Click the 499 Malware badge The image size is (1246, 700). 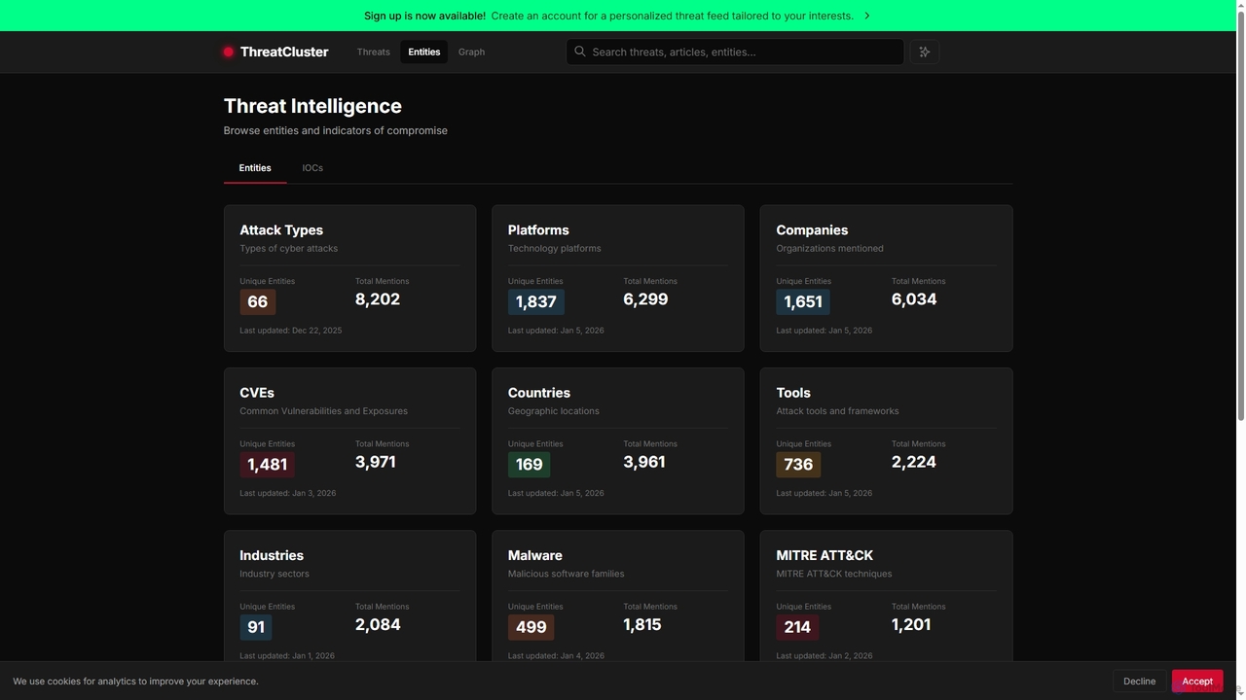click(x=531, y=627)
